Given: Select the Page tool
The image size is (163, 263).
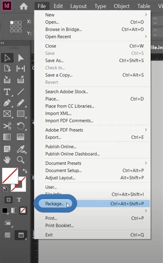Looking at the screenshot, I should [7, 69].
